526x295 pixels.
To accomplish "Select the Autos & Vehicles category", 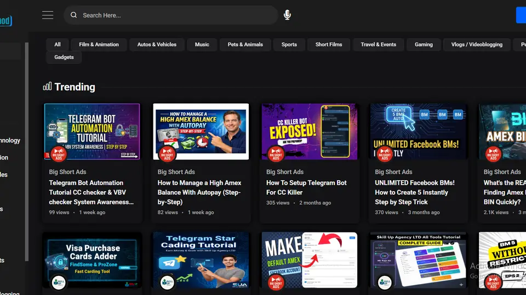I will (157, 44).
